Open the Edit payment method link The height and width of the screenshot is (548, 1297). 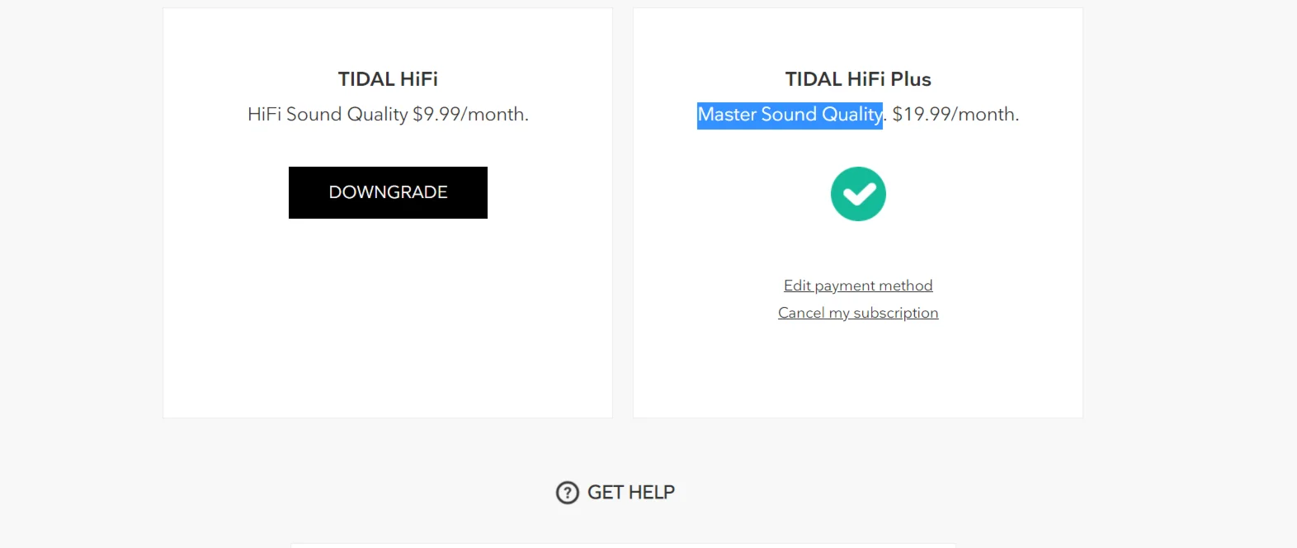click(x=858, y=286)
